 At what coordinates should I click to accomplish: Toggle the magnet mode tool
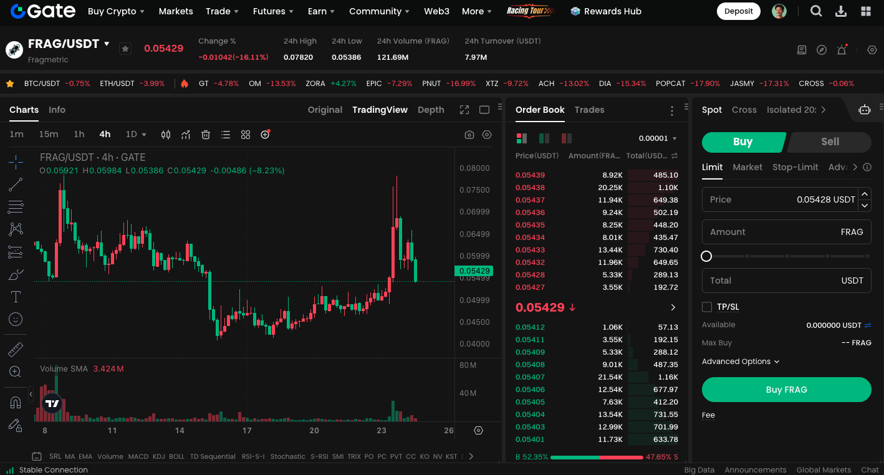pyautogui.click(x=16, y=403)
